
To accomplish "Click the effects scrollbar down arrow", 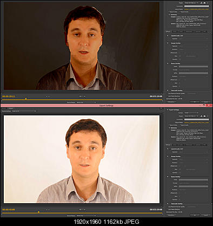I will point(211,203).
